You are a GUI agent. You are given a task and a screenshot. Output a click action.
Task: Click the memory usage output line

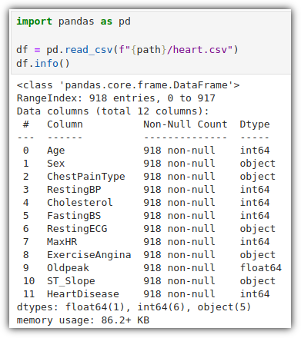(x=83, y=320)
